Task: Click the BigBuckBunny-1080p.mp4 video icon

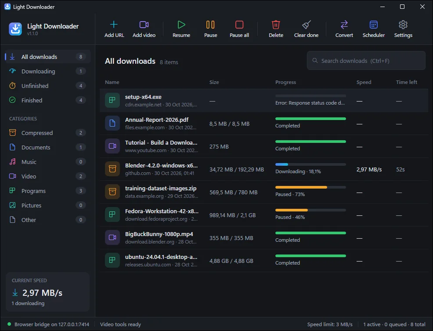Action: tap(112, 237)
